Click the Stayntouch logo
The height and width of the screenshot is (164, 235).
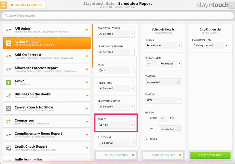pyautogui.click(x=213, y=5)
